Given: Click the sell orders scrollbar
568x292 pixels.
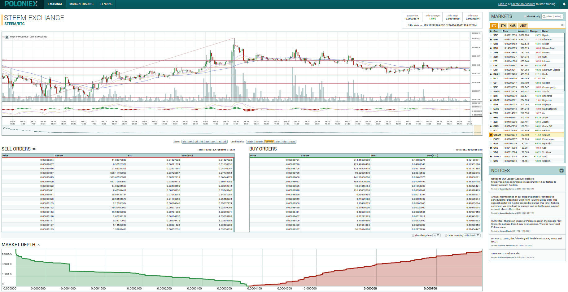Looking at the screenshot, I should click(234, 170).
